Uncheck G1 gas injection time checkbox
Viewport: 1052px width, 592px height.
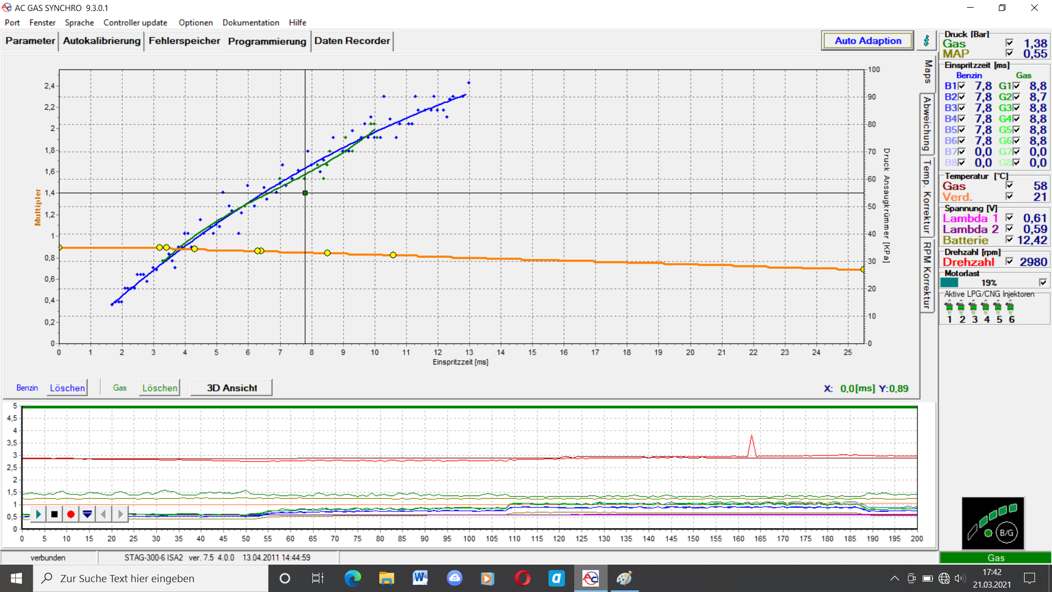tap(1016, 86)
